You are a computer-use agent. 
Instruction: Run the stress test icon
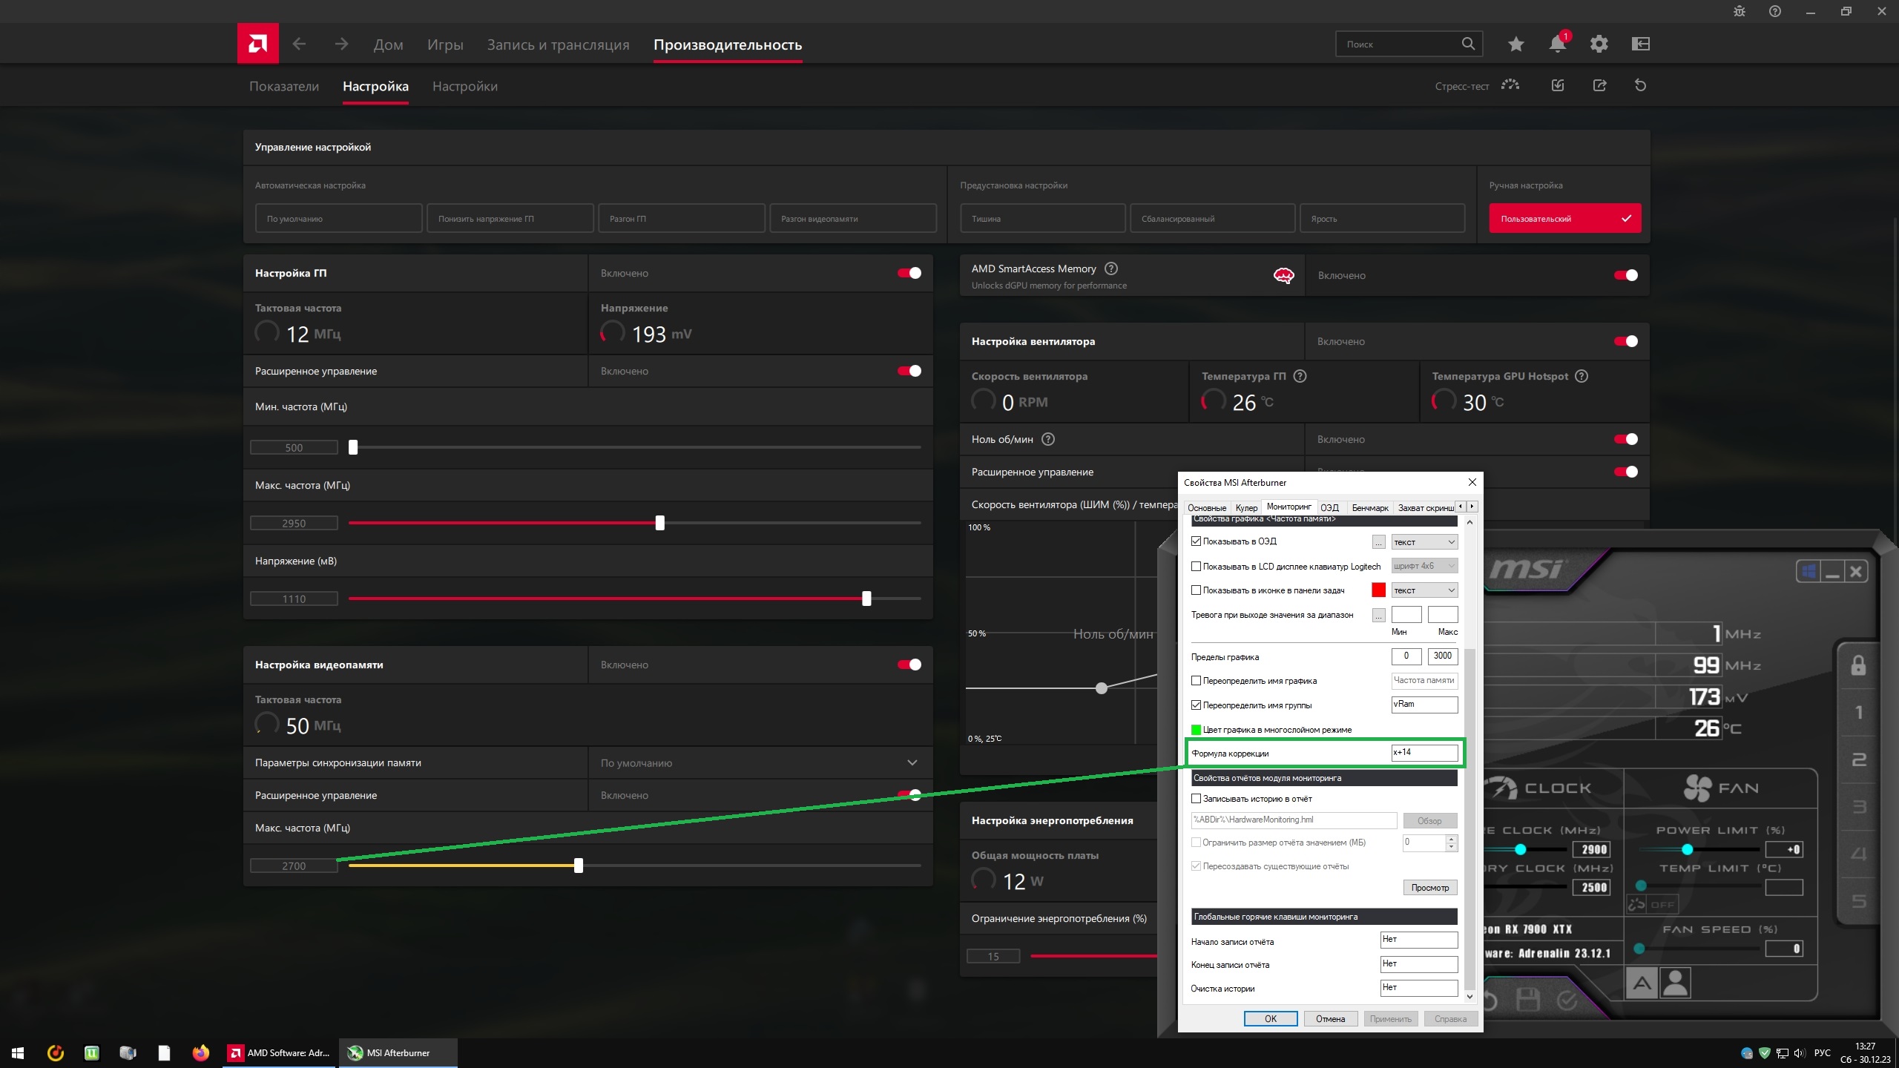(x=1510, y=85)
